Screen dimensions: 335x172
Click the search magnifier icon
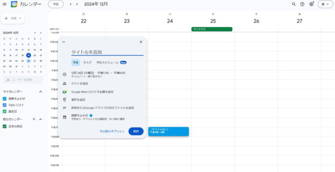coord(294,4)
